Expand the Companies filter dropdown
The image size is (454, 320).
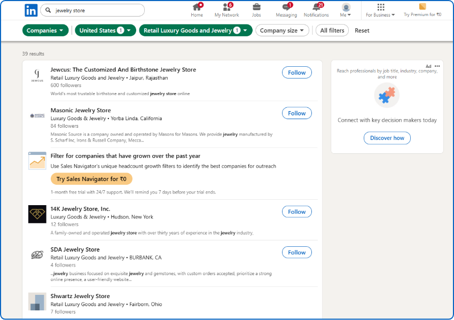[x=45, y=30]
